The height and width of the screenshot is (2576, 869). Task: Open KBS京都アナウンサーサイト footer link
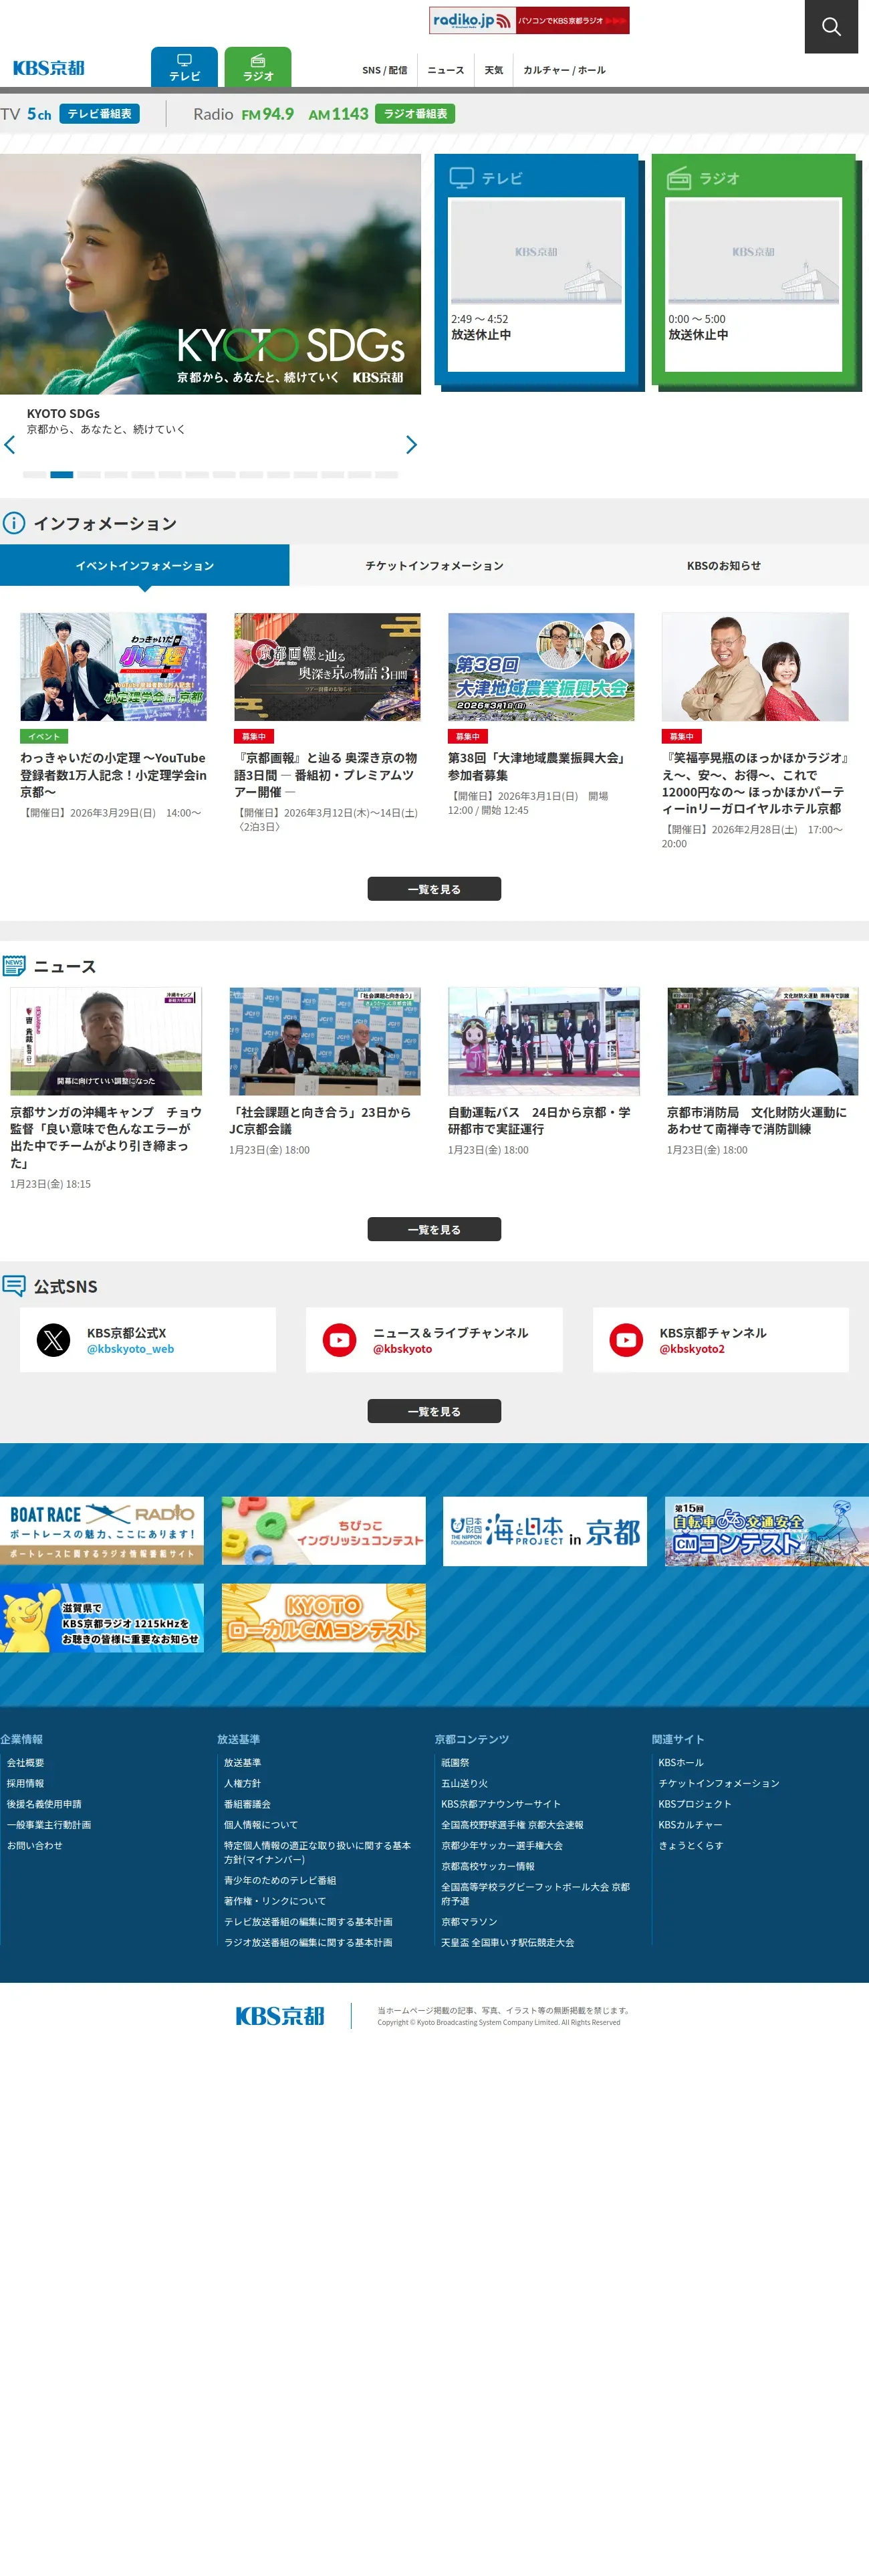coord(501,1804)
